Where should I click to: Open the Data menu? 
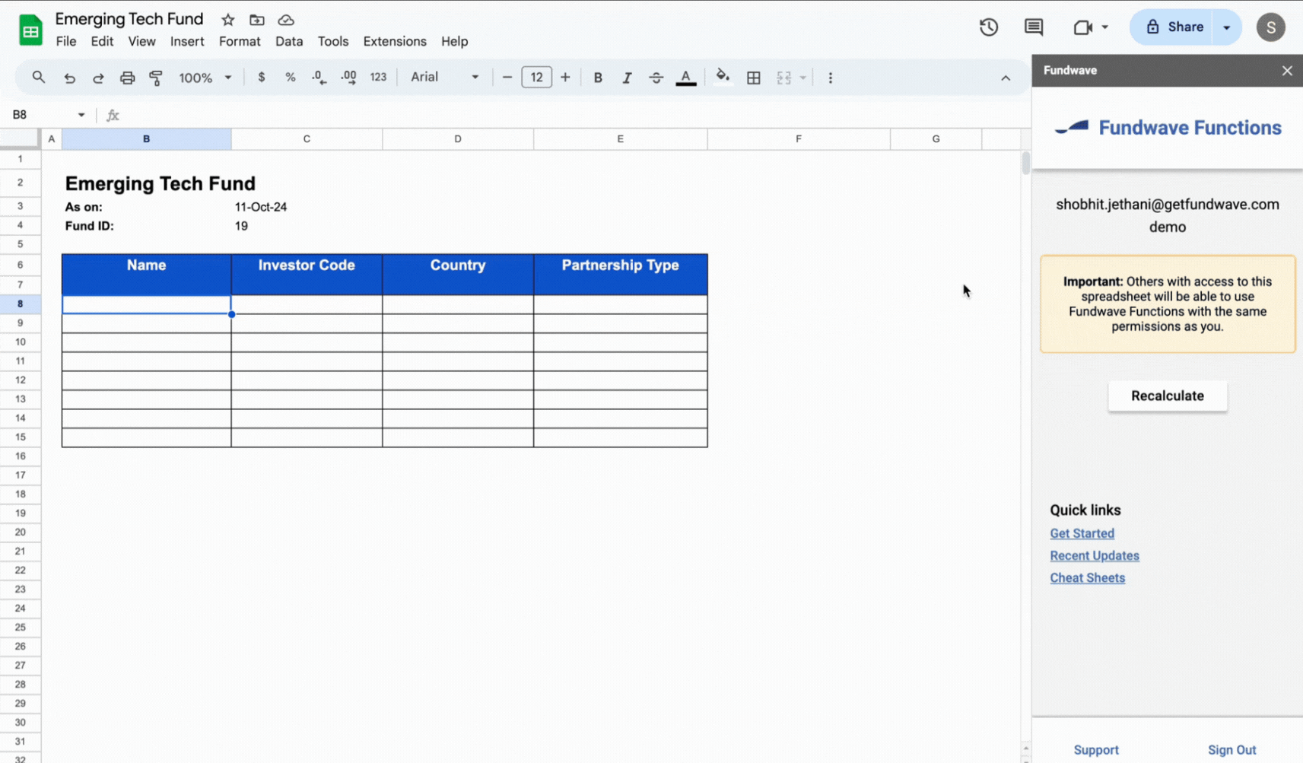click(x=289, y=41)
